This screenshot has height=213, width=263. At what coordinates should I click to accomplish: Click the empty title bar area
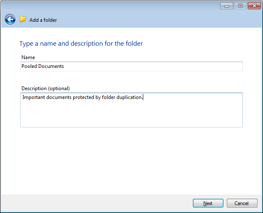point(117,7)
